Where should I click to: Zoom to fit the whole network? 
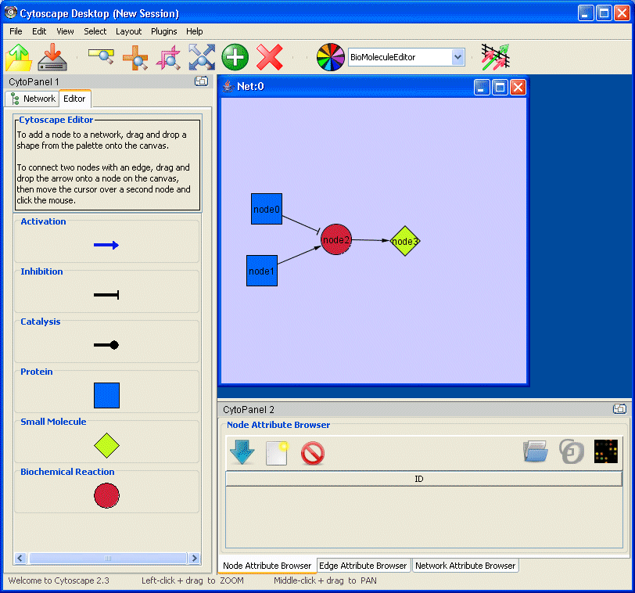coord(201,57)
